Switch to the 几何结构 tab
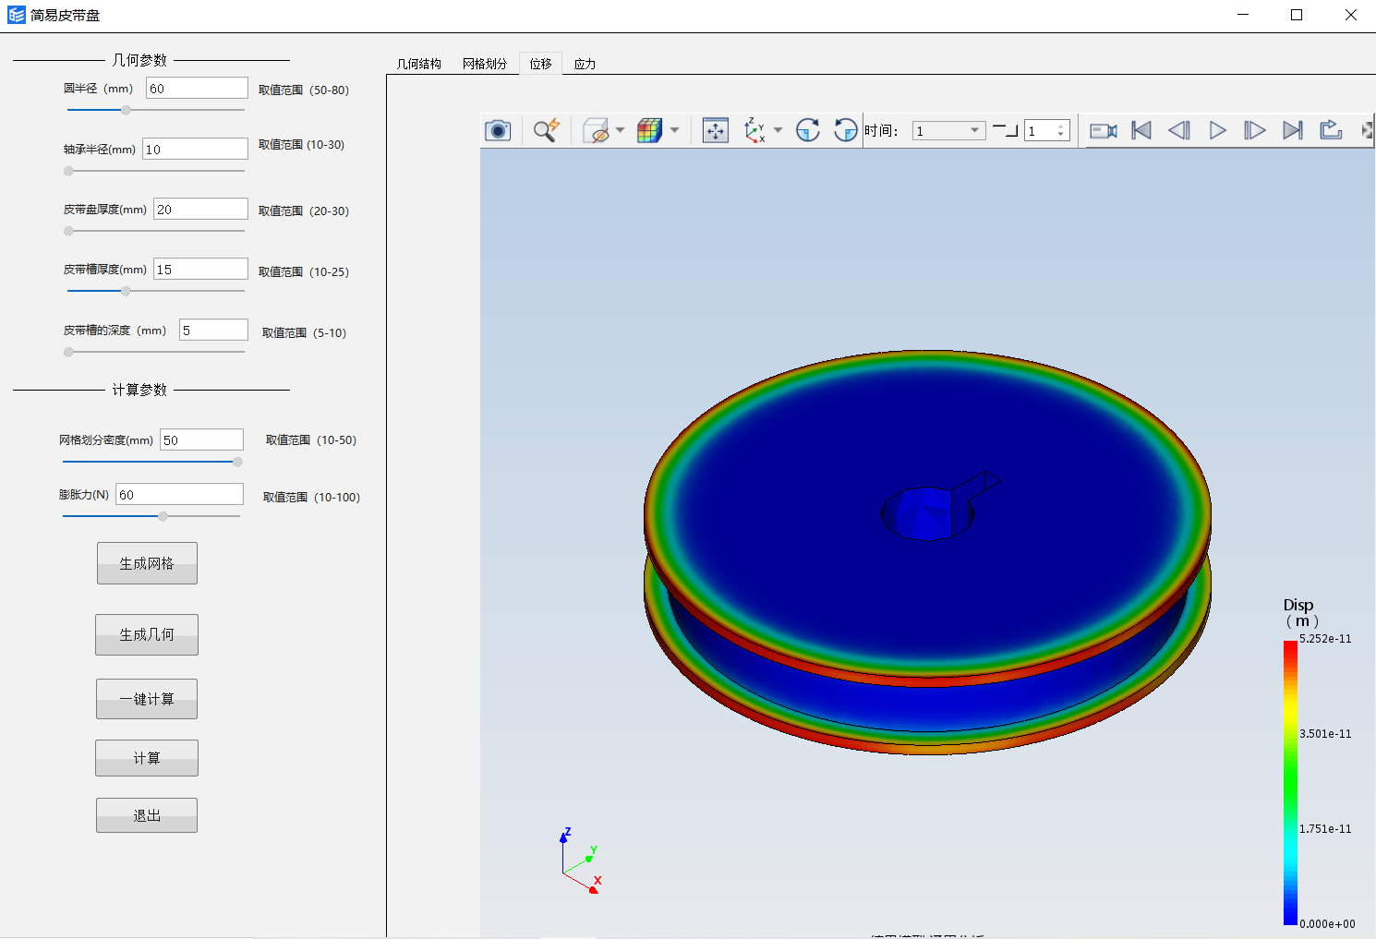 tap(418, 64)
